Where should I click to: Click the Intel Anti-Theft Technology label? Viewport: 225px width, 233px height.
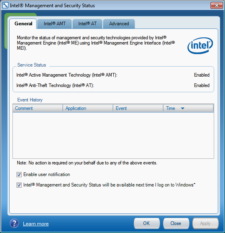(x=55, y=85)
